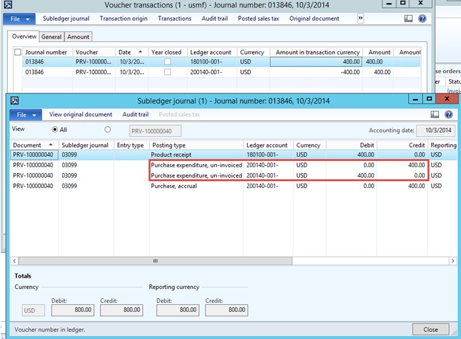
Task: Click reporting currency Credit total field
Action: 226,310
